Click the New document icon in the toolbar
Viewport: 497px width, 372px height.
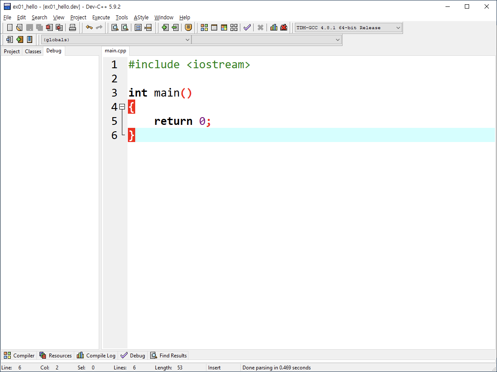(9, 27)
